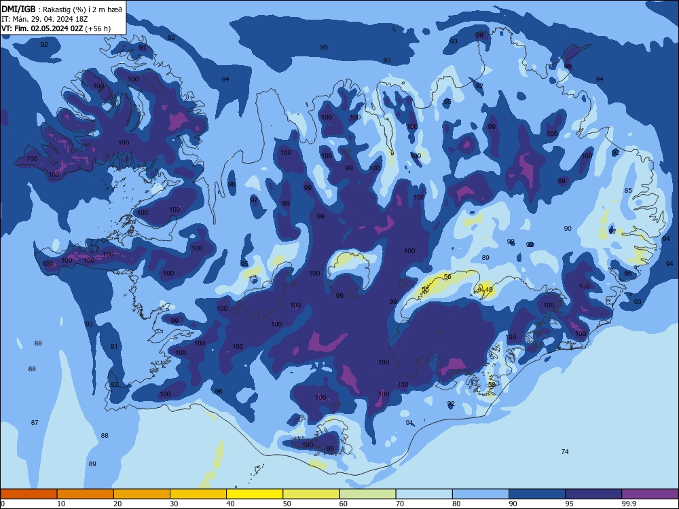
Task: Click the orange 10–20 legend swatch
Action: tap(86, 494)
